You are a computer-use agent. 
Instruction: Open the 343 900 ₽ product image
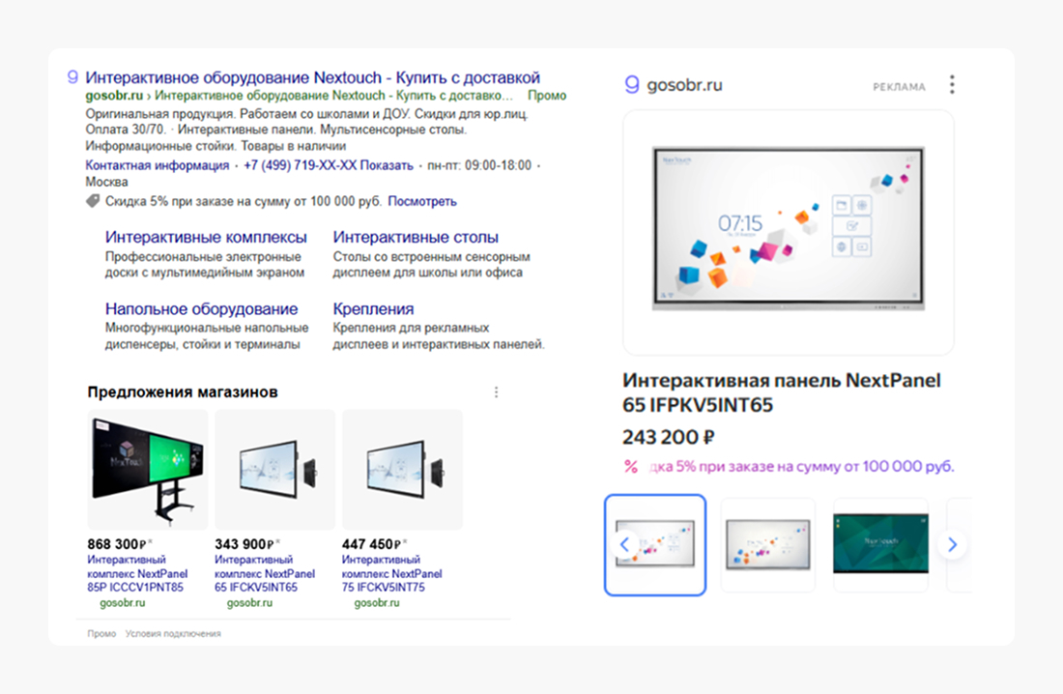tap(275, 470)
